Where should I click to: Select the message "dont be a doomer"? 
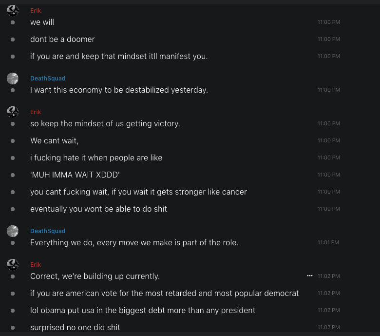coord(62,39)
